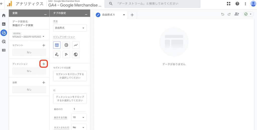The image size is (257, 130).
Task: Choose the line chart visualization
Action: tap(76, 45)
